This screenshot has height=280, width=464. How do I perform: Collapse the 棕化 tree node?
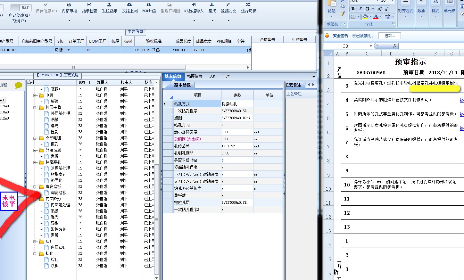[35, 253]
